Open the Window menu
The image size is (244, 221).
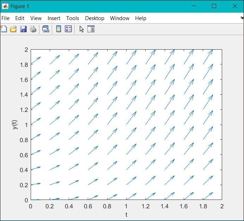pyautogui.click(x=120, y=18)
